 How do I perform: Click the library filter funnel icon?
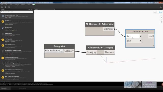pyautogui.click(x=29, y=9)
